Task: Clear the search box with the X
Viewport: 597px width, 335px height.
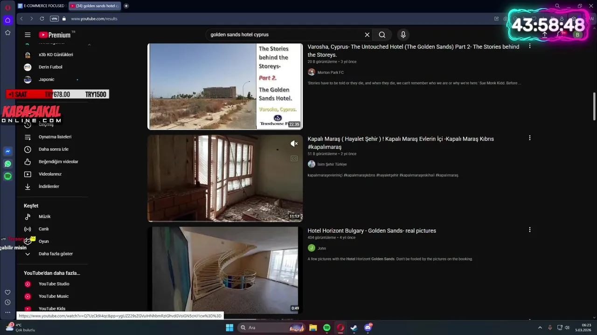Action: 367,35
